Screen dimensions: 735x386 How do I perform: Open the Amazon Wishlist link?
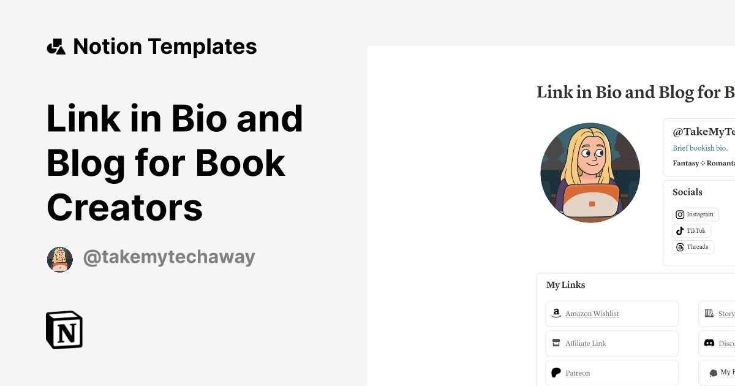coord(592,314)
